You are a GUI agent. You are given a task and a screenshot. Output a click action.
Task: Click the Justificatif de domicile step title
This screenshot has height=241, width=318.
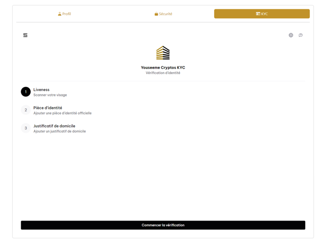point(54,126)
